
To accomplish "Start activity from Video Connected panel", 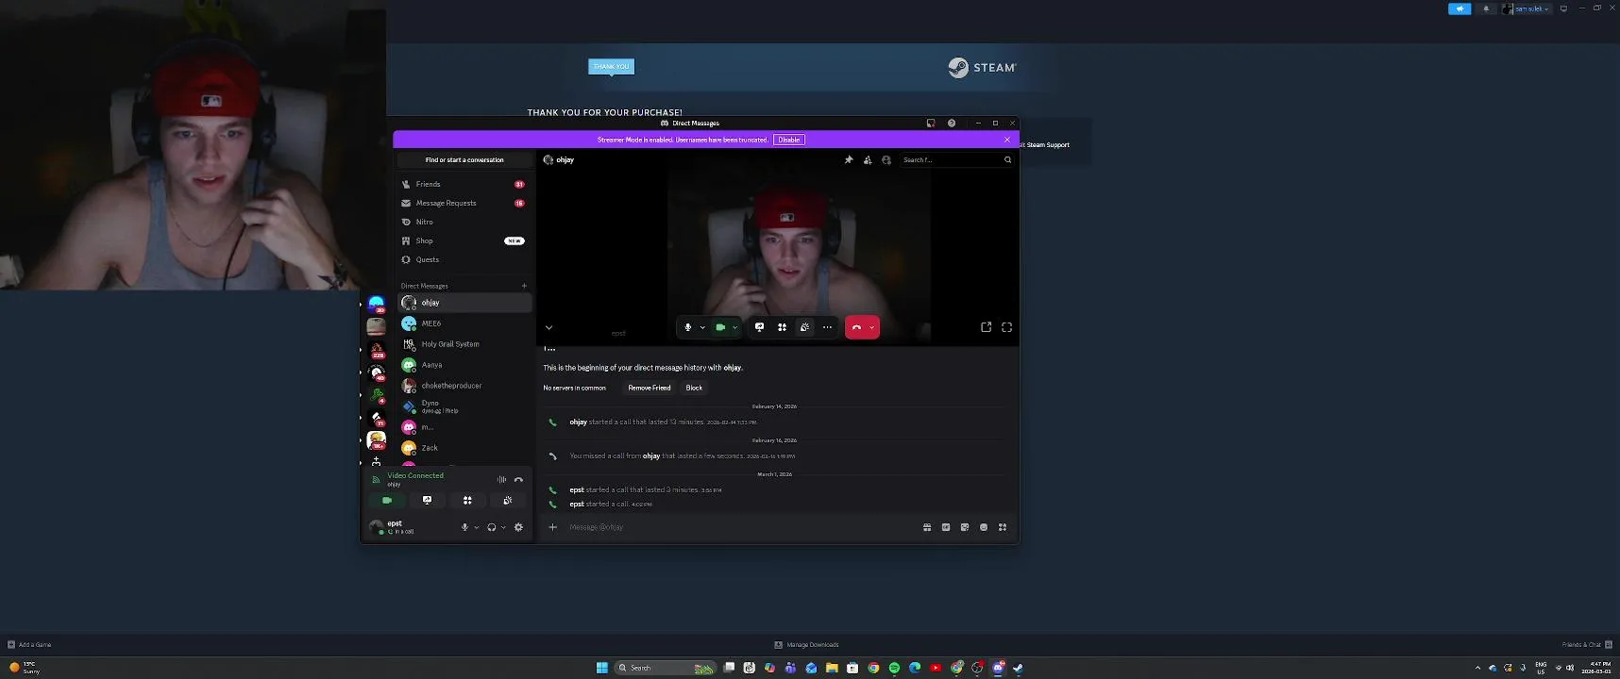I will pos(467,501).
